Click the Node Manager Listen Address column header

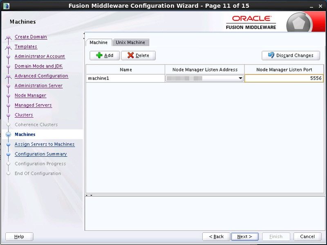point(205,69)
